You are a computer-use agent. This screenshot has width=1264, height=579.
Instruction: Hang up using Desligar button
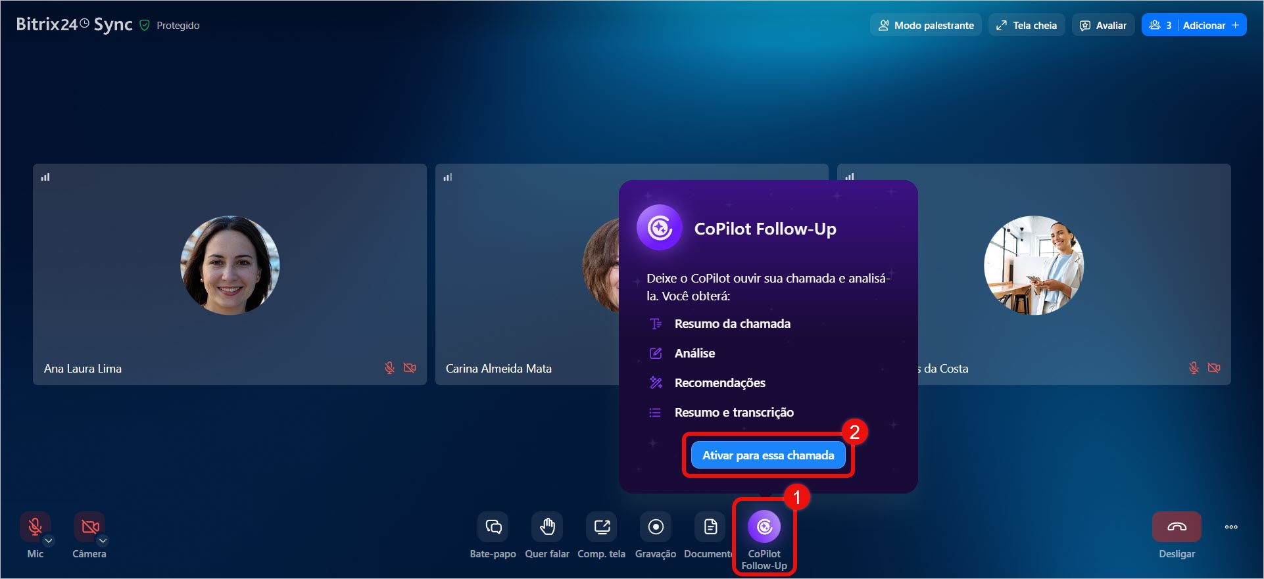pyautogui.click(x=1177, y=527)
